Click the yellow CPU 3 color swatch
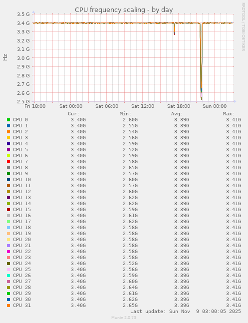The width and height of the screenshot is (248, 323). click(8, 138)
